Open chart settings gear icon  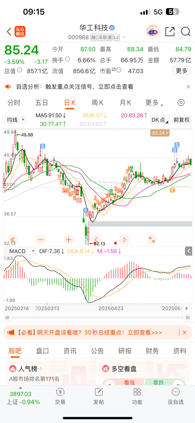(181, 103)
